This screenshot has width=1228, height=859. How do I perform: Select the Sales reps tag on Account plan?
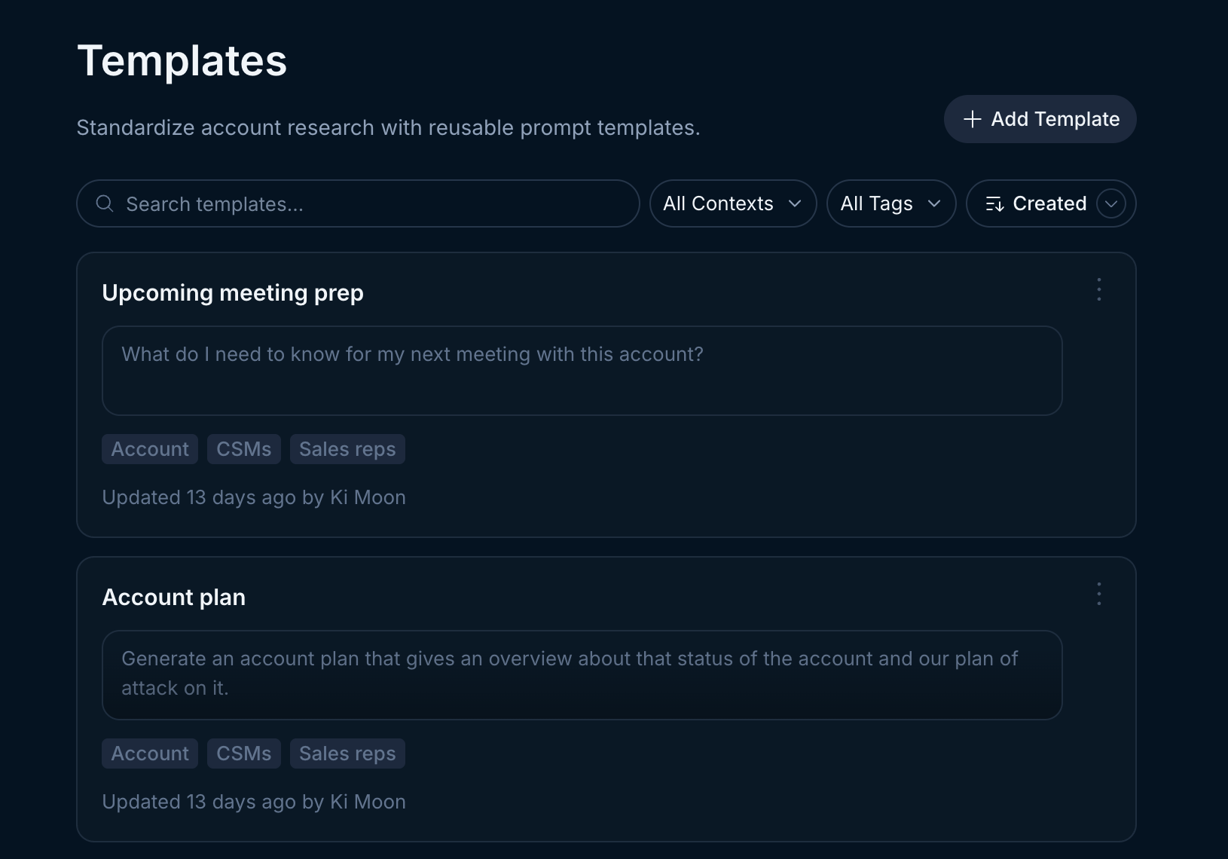[347, 753]
